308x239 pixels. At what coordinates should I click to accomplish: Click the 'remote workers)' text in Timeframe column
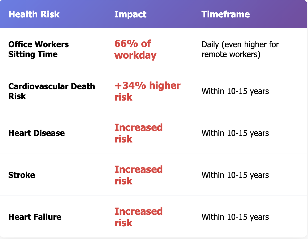click(x=231, y=54)
